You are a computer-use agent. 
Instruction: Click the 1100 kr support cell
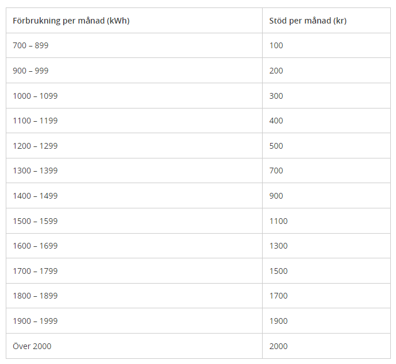[x=279, y=221]
